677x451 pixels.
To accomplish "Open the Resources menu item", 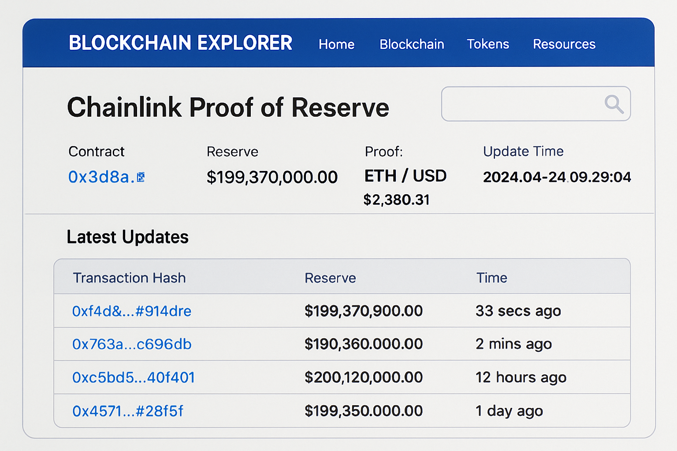I will [x=564, y=44].
